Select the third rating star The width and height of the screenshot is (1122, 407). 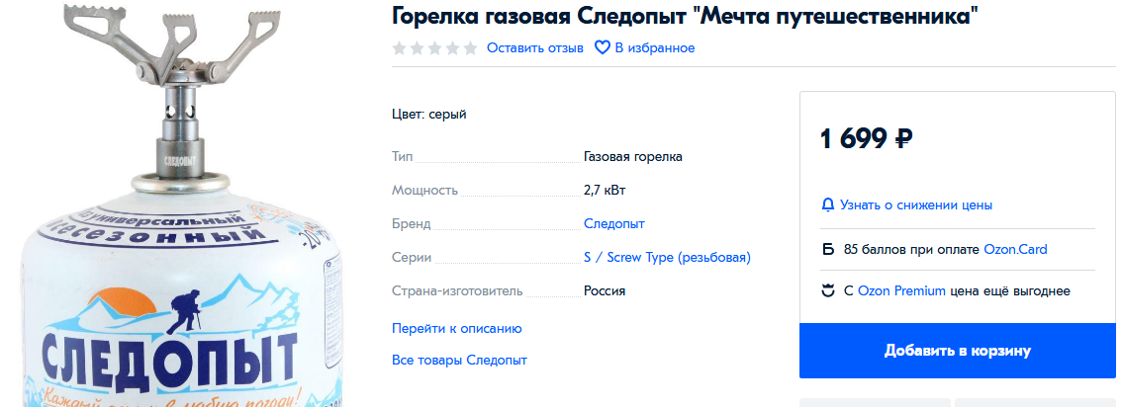435,48
